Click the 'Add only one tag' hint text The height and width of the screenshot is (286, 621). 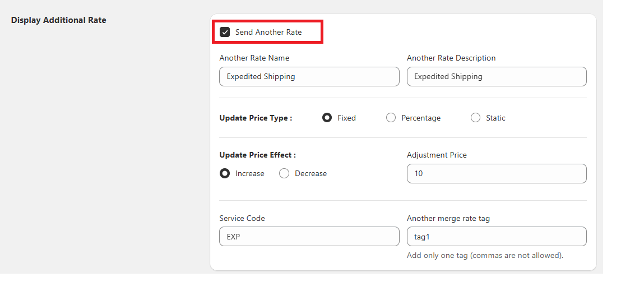point(485,256)
